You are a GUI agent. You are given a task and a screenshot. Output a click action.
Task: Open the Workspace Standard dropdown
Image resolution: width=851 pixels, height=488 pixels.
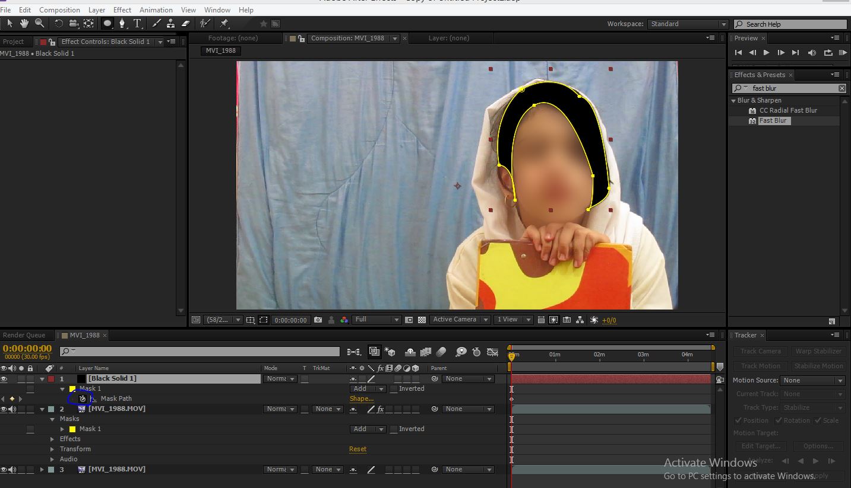pyautogui.click(x=688, y=24)
